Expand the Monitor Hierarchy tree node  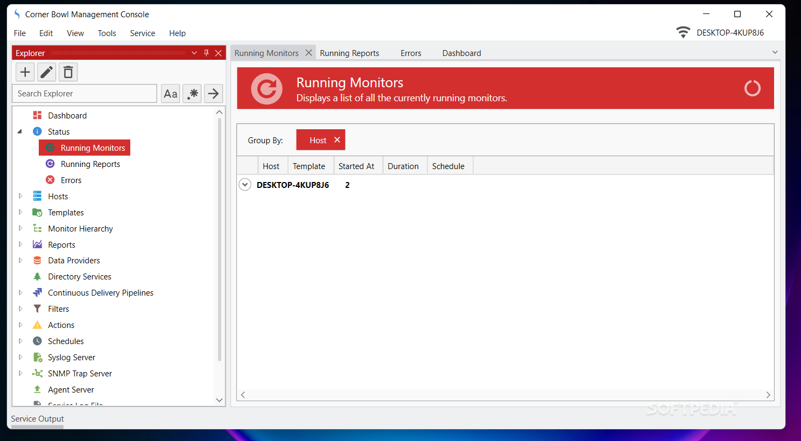coord(20,228)
